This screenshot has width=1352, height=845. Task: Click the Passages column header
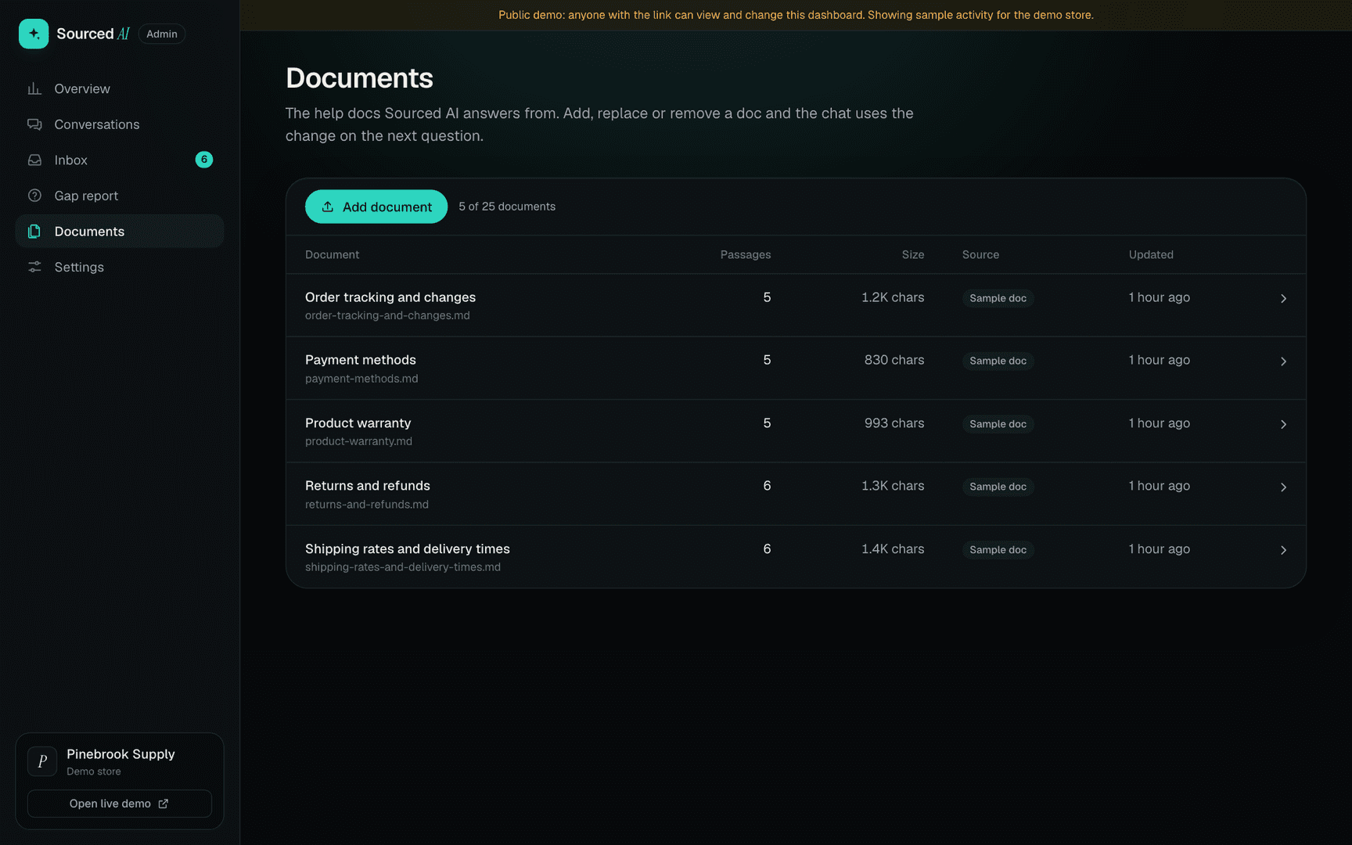point(746,254)
